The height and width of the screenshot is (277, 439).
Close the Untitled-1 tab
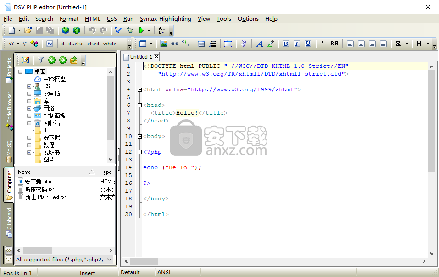coord(156,57)
